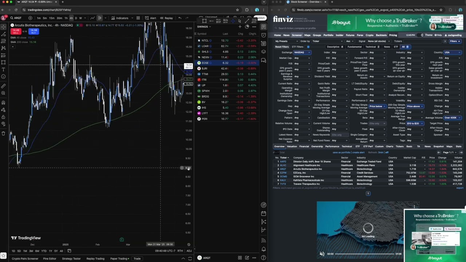466x262 pixels.
Task: Select the 4h timeframe
Action: click(71, 18)
